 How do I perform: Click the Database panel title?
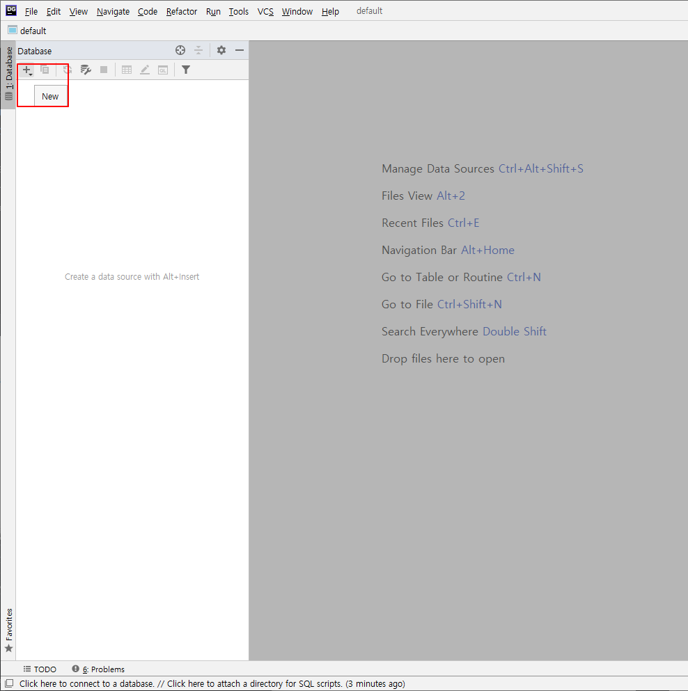pos(34,51)
